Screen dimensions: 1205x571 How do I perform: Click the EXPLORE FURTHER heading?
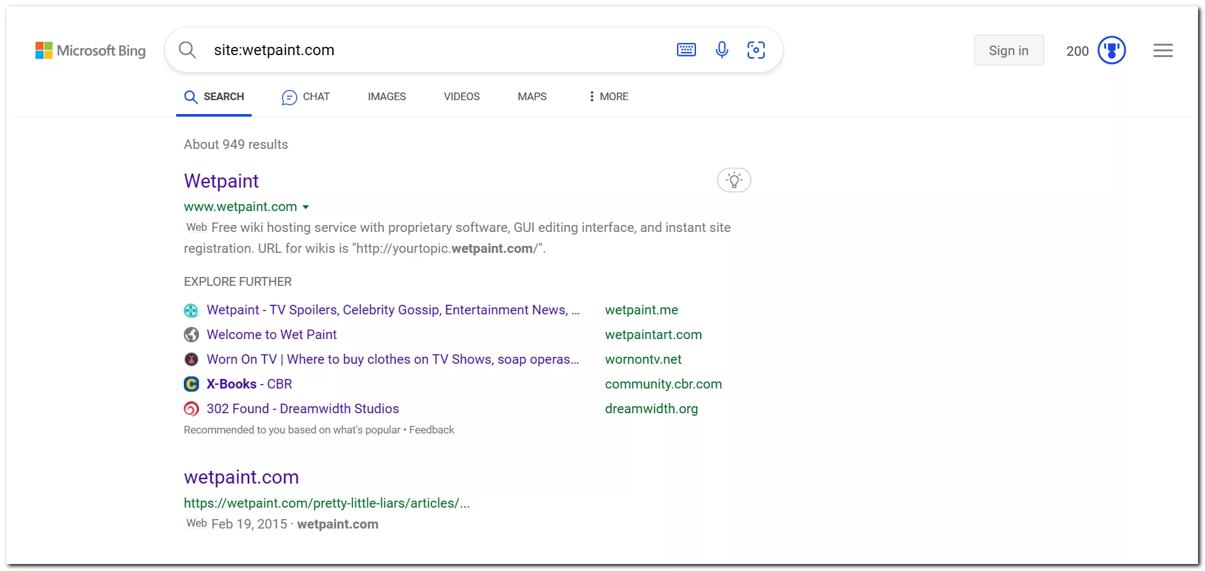pos(238,281)
